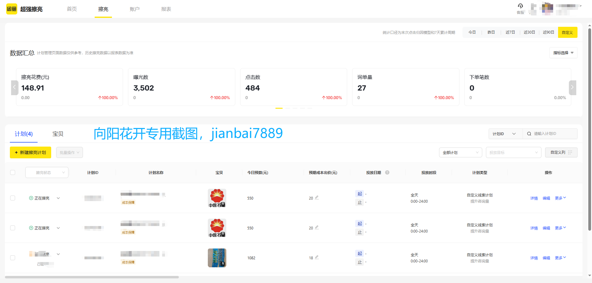Click 编辑 link in the second row

[x=546, y=228]
